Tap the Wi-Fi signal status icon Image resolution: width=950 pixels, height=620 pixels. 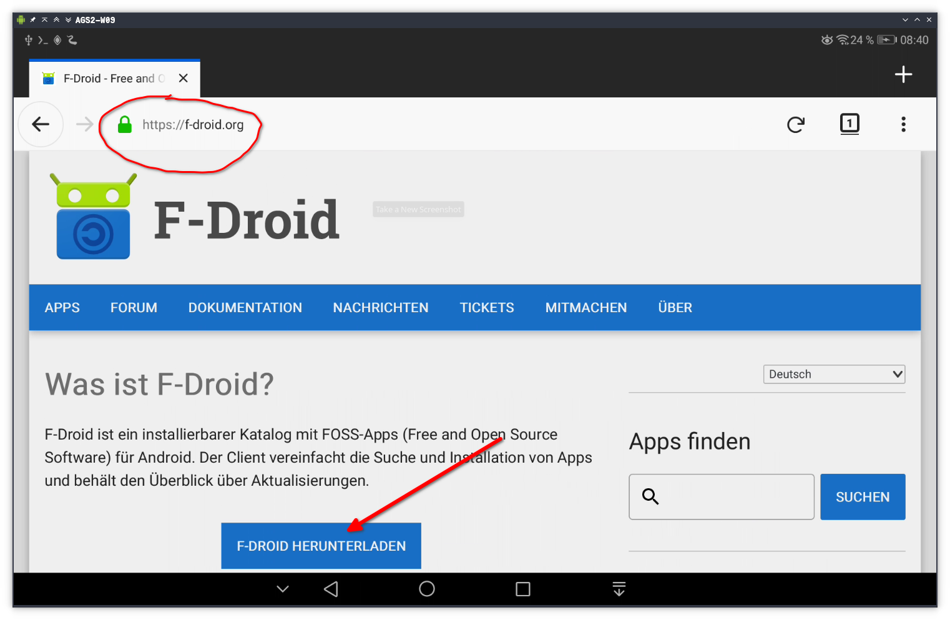pyautogui.click(x=843, y=40)
